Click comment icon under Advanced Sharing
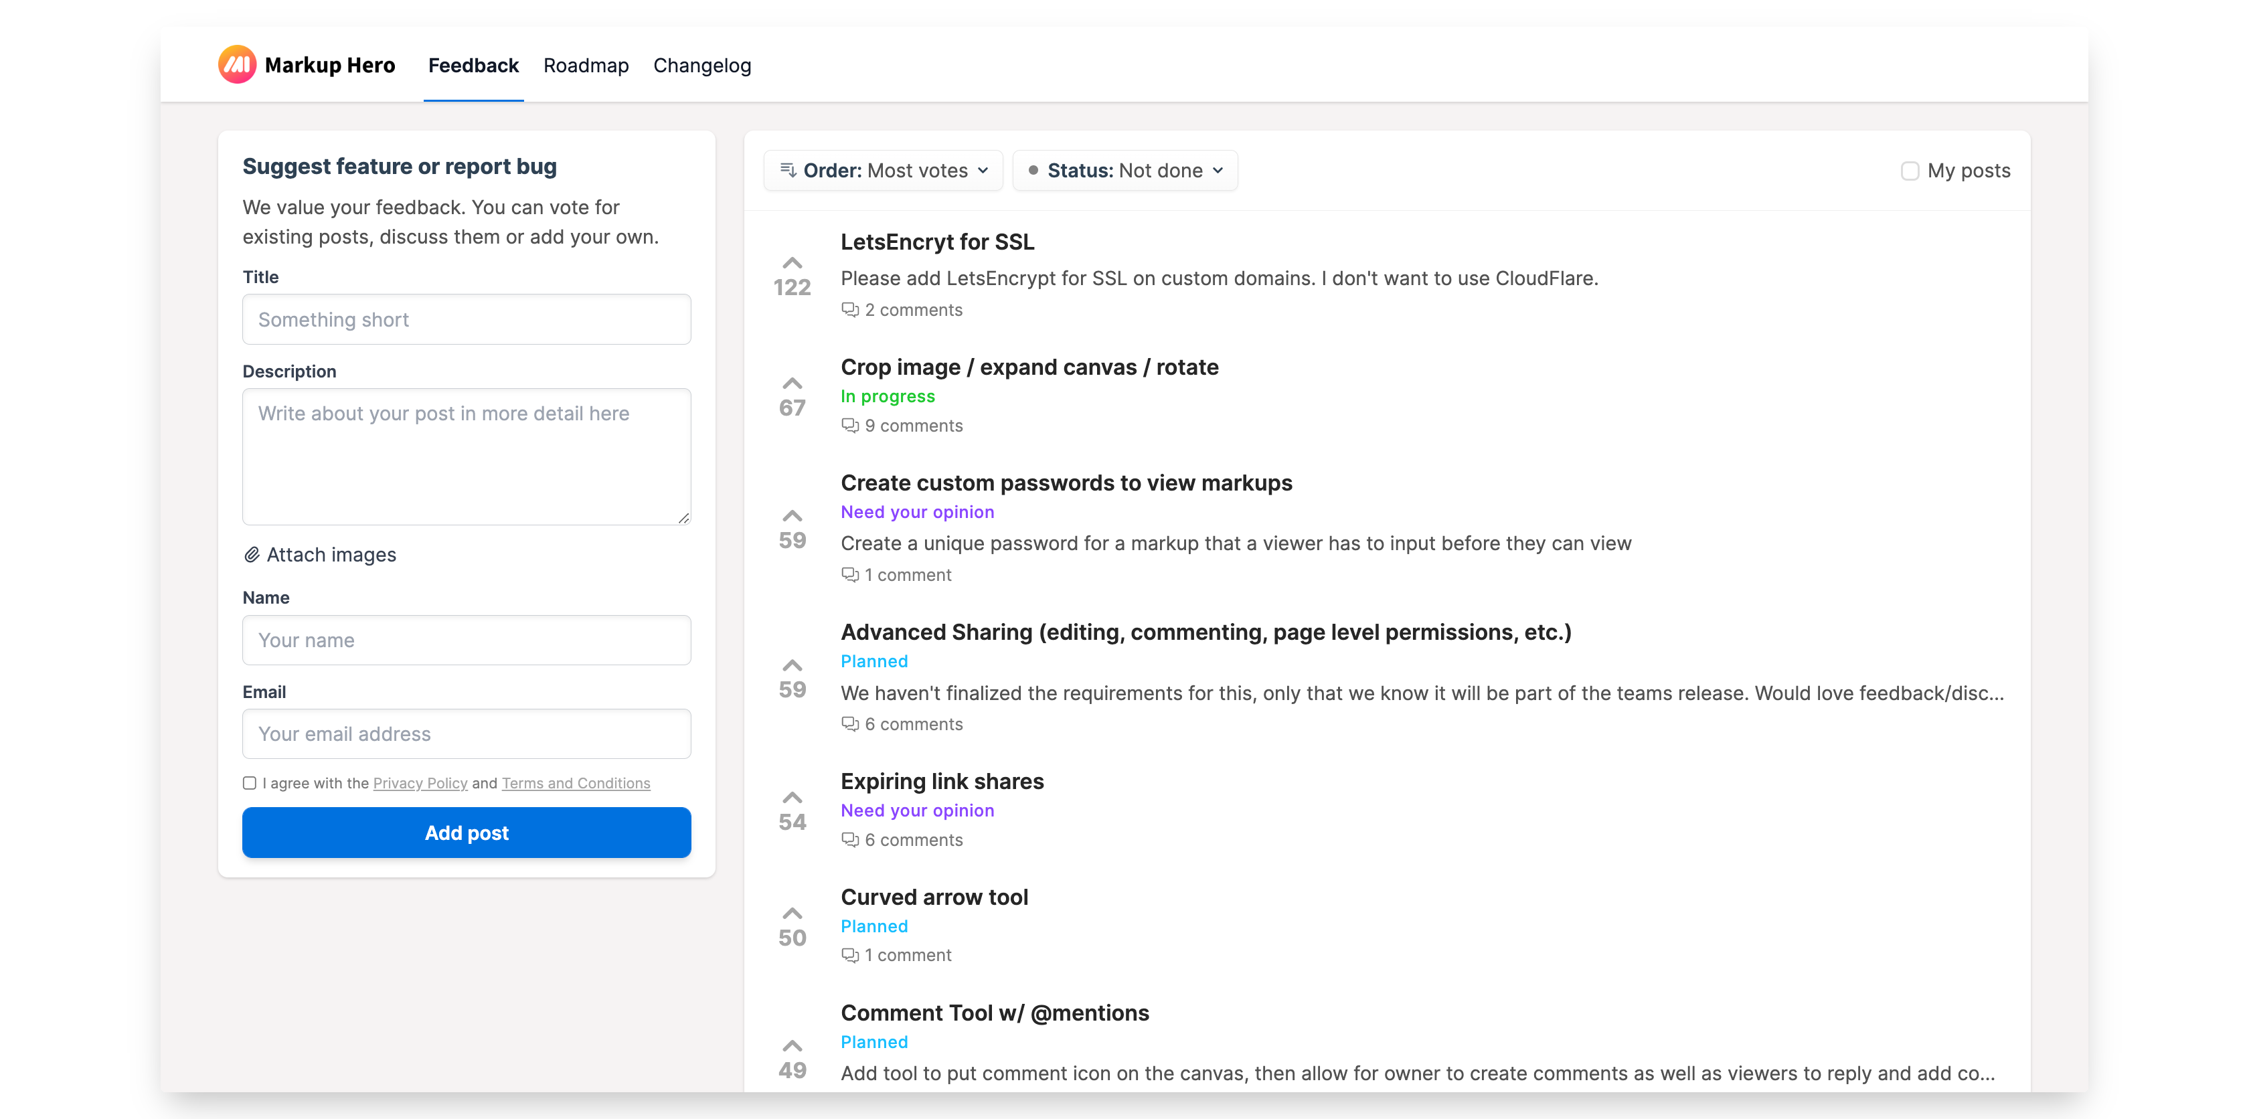This screenshot has width=2249, height=1119. pyautogui.click(x=849, y=723)
